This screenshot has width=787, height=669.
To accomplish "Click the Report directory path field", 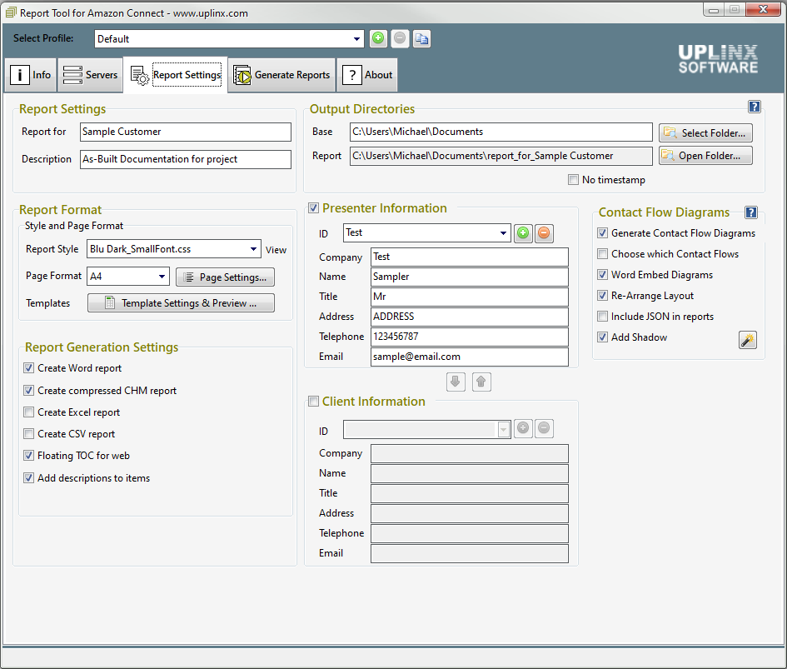I will tap(501, 156).
